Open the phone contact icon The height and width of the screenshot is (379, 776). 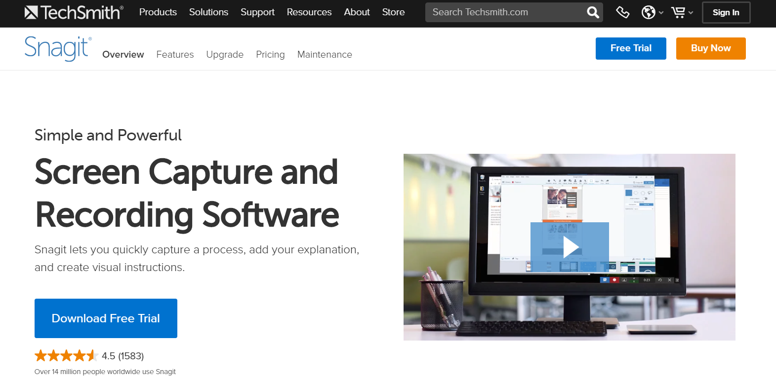622,12
